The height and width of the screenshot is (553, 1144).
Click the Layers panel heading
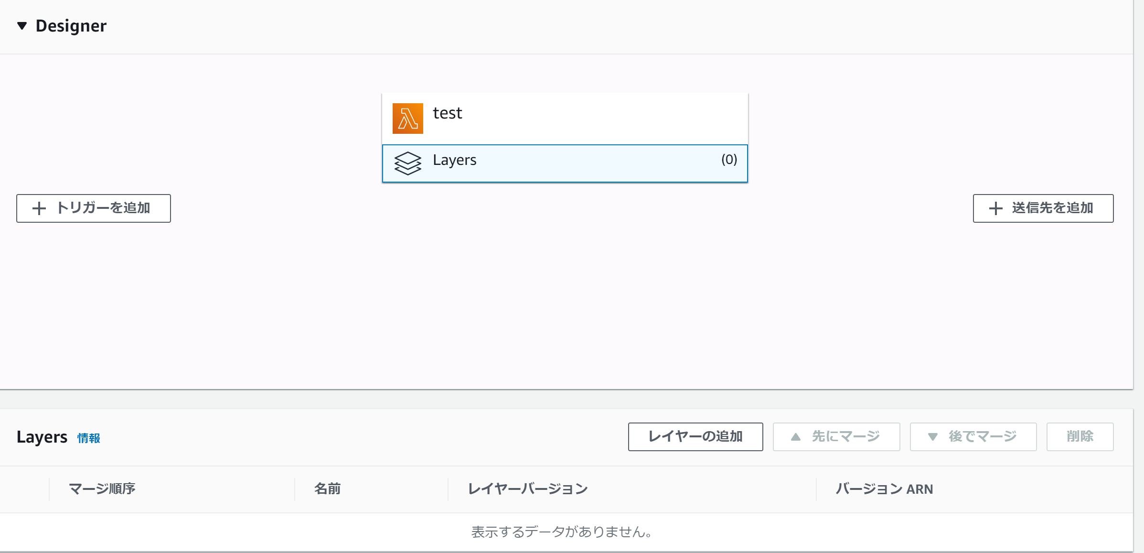pyautogui.click(x=42, y=437)
